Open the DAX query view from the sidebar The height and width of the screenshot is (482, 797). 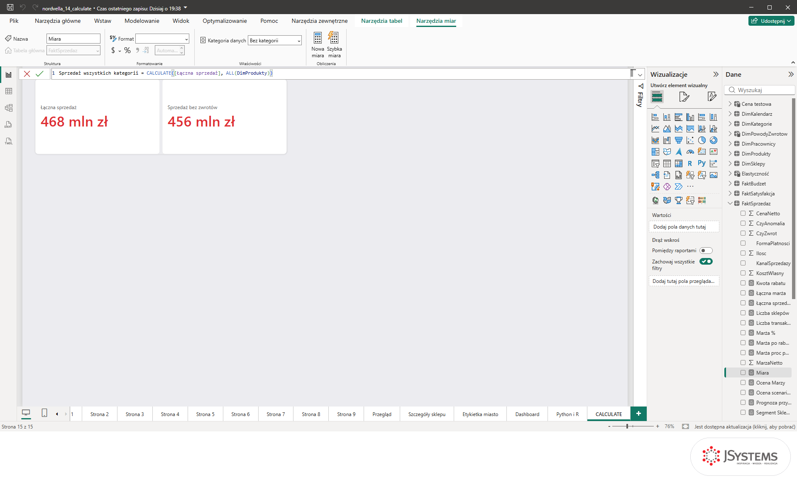point(9,124)
